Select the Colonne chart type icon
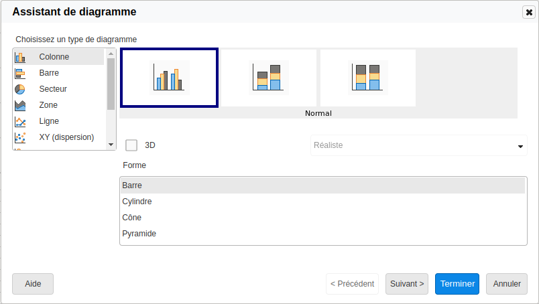 click(x=20, y=57)
